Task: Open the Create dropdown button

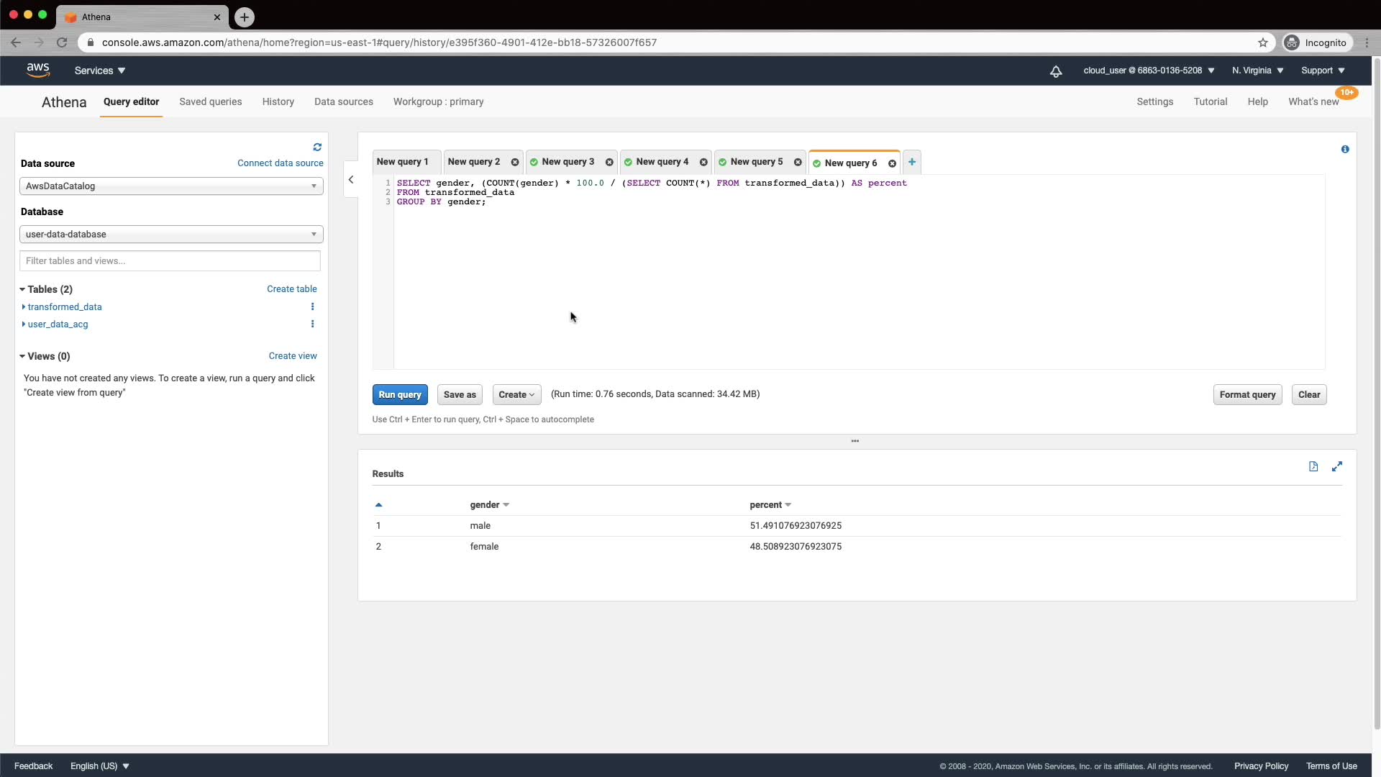Action: point(516,394)
